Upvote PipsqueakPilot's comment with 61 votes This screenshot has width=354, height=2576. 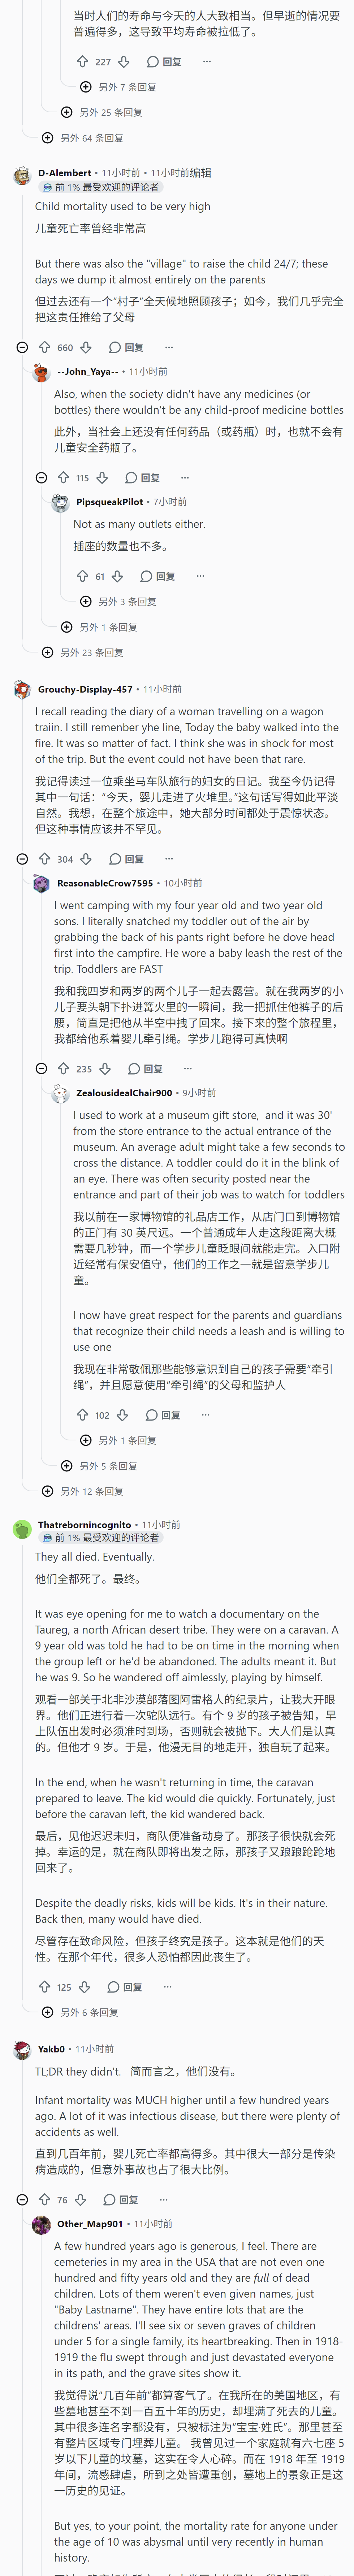coord(82,576)
